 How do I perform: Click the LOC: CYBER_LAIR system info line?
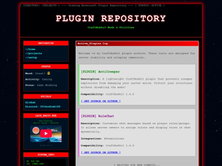[x=35, y=164]
